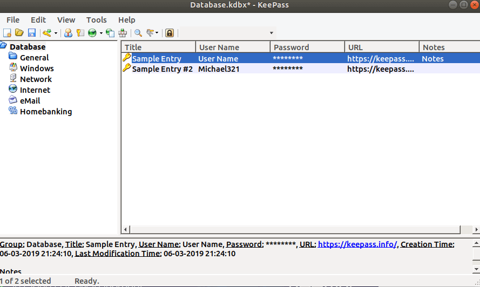Open the Tools menu

pyautogui.click(x=97, y=20)
